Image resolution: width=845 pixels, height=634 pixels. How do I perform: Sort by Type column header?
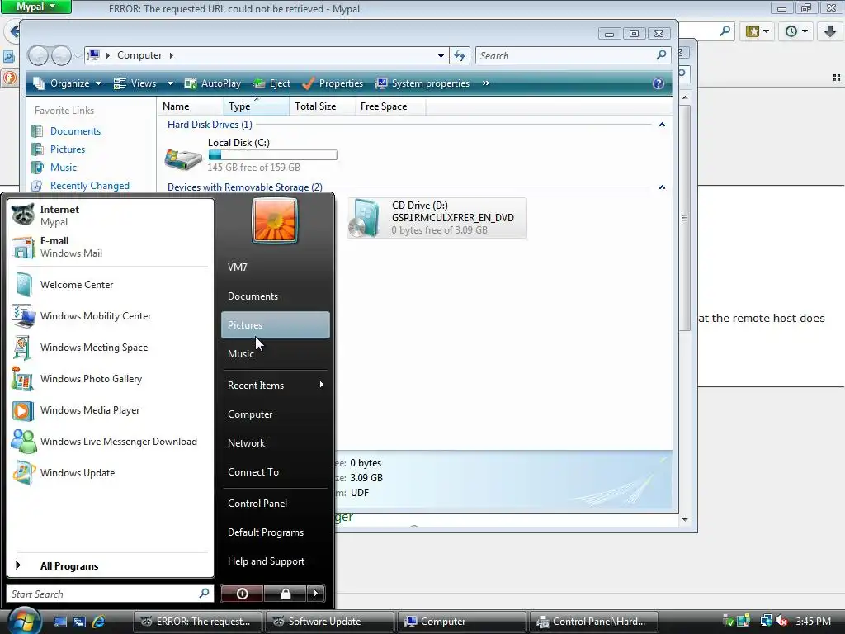point(256,106)
